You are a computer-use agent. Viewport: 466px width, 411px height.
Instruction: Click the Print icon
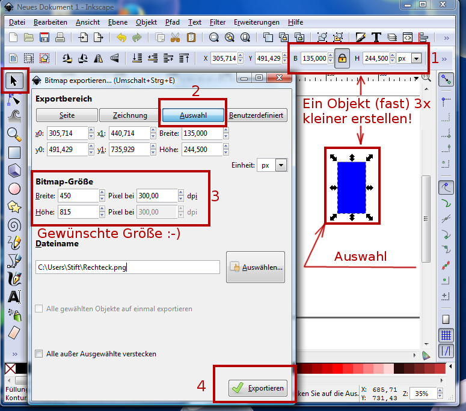(x=60, y=38)
